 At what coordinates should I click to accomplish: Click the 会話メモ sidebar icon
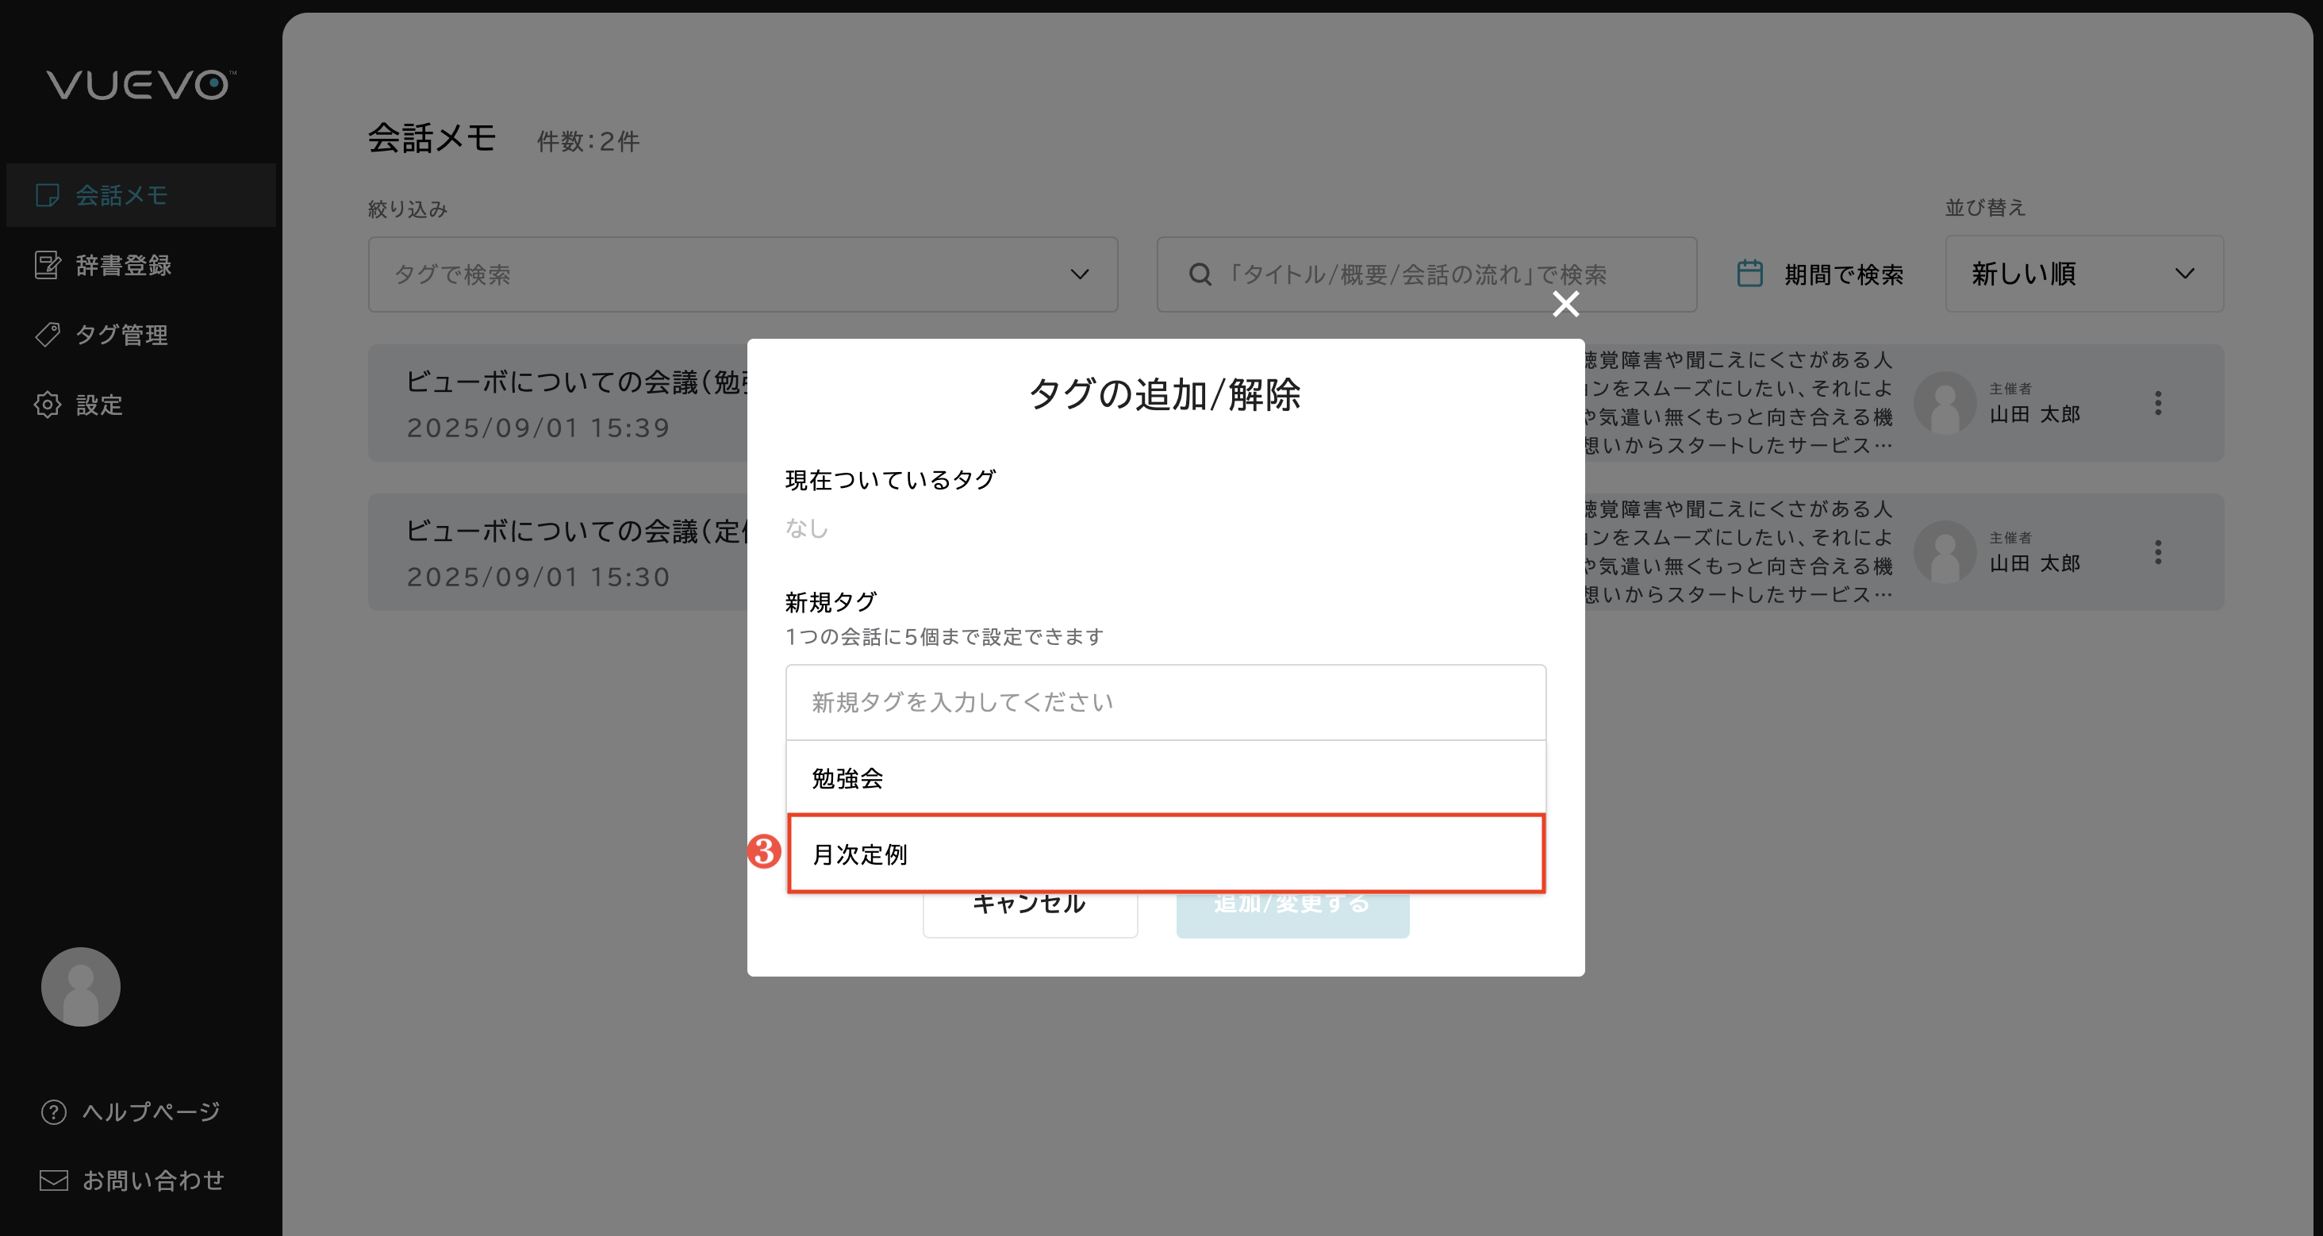pos(47,194)
